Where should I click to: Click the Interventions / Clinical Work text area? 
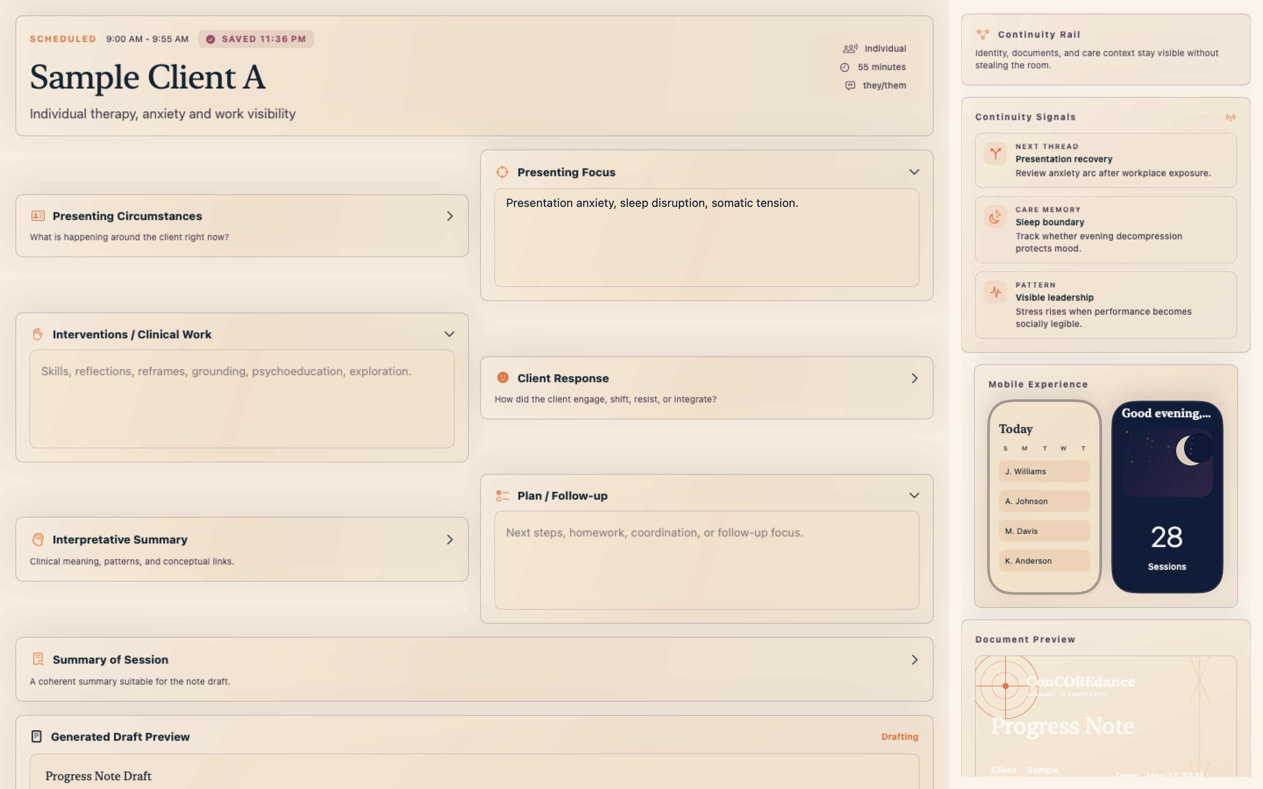click(x=242, y=399)
